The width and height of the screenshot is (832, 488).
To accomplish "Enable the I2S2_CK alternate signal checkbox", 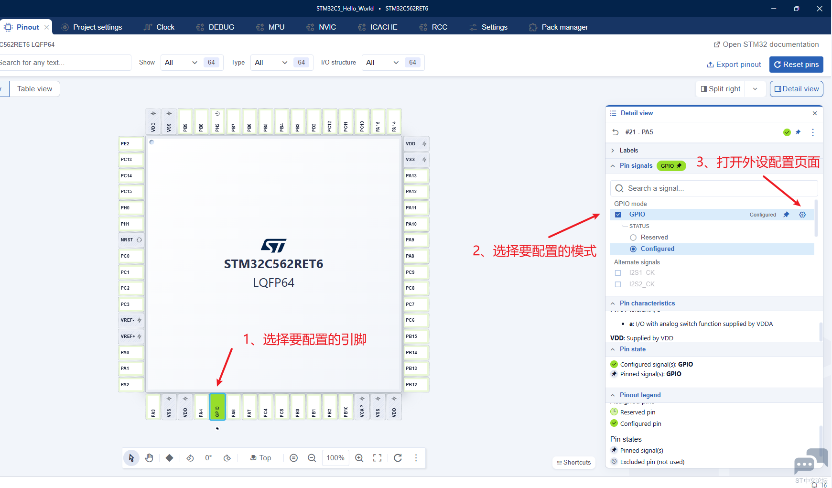I will tap(618, 284).
